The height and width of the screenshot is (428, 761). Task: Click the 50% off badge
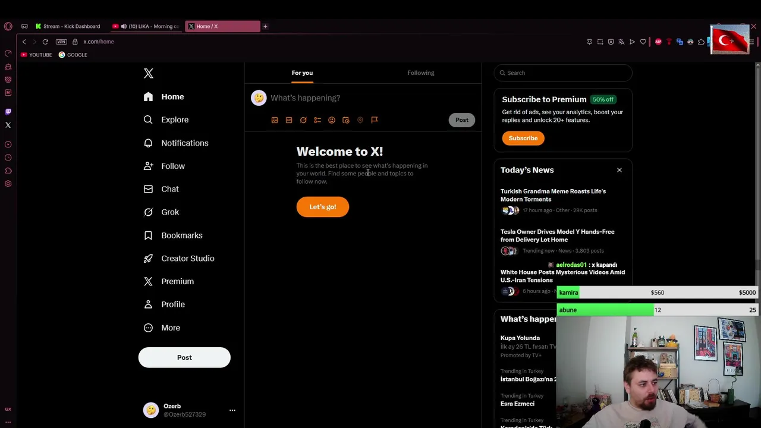coord(603,99)
